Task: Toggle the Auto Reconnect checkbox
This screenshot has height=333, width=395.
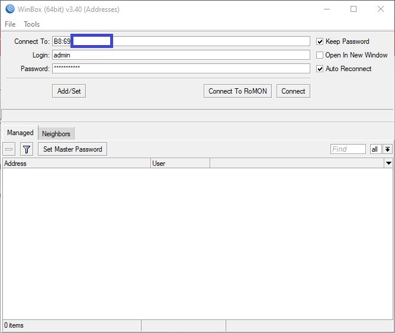Action: (x=320, y=69)
